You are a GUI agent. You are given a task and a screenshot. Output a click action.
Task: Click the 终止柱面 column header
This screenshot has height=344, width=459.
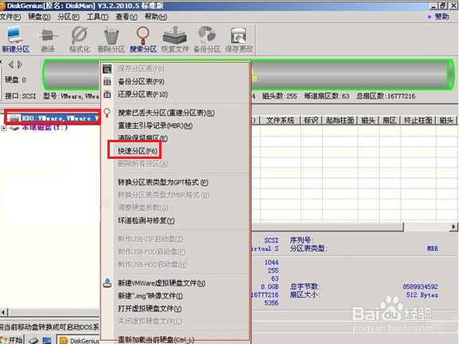(418, 120)
